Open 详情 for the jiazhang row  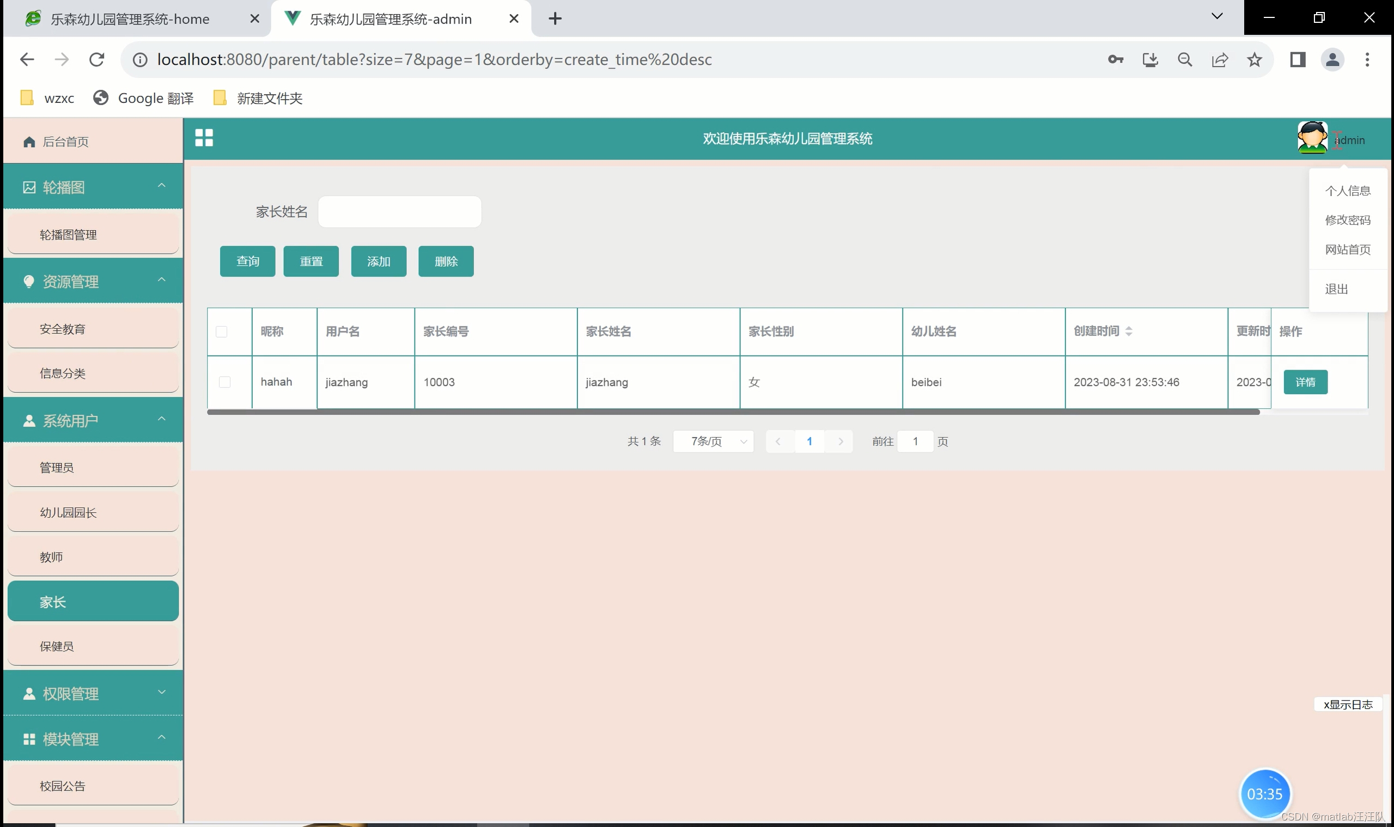coord(1305,382)
